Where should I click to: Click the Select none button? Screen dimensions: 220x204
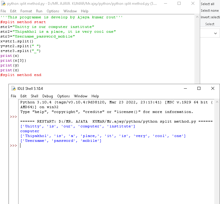209,11
